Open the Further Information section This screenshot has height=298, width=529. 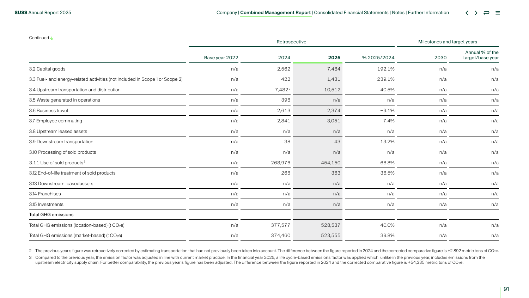click(x=428, y=13)
